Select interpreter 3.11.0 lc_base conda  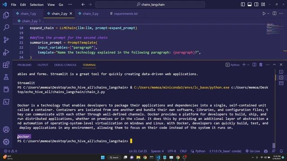click(x=225, y=151)
